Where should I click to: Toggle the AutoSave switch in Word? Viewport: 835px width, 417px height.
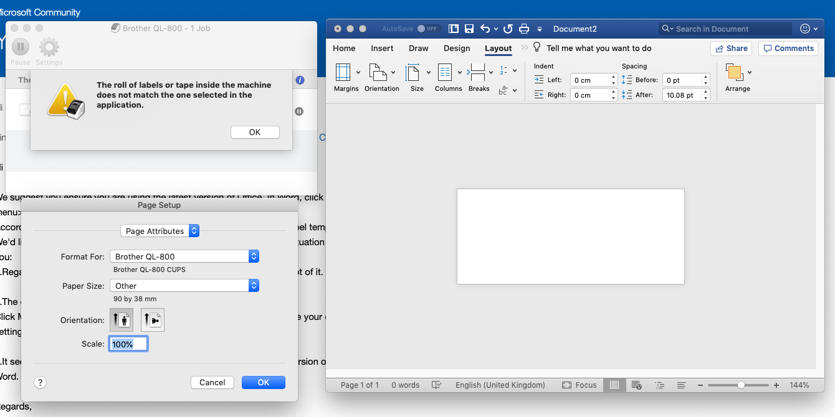pos(427,29)
